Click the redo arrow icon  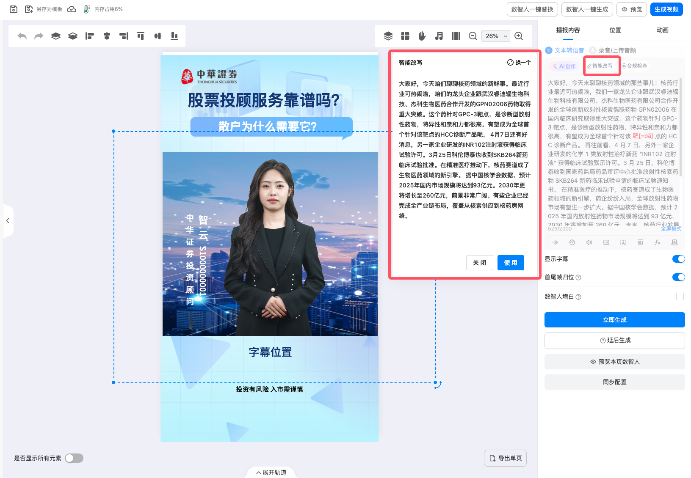pyautogui.click(x=39, y=36)
